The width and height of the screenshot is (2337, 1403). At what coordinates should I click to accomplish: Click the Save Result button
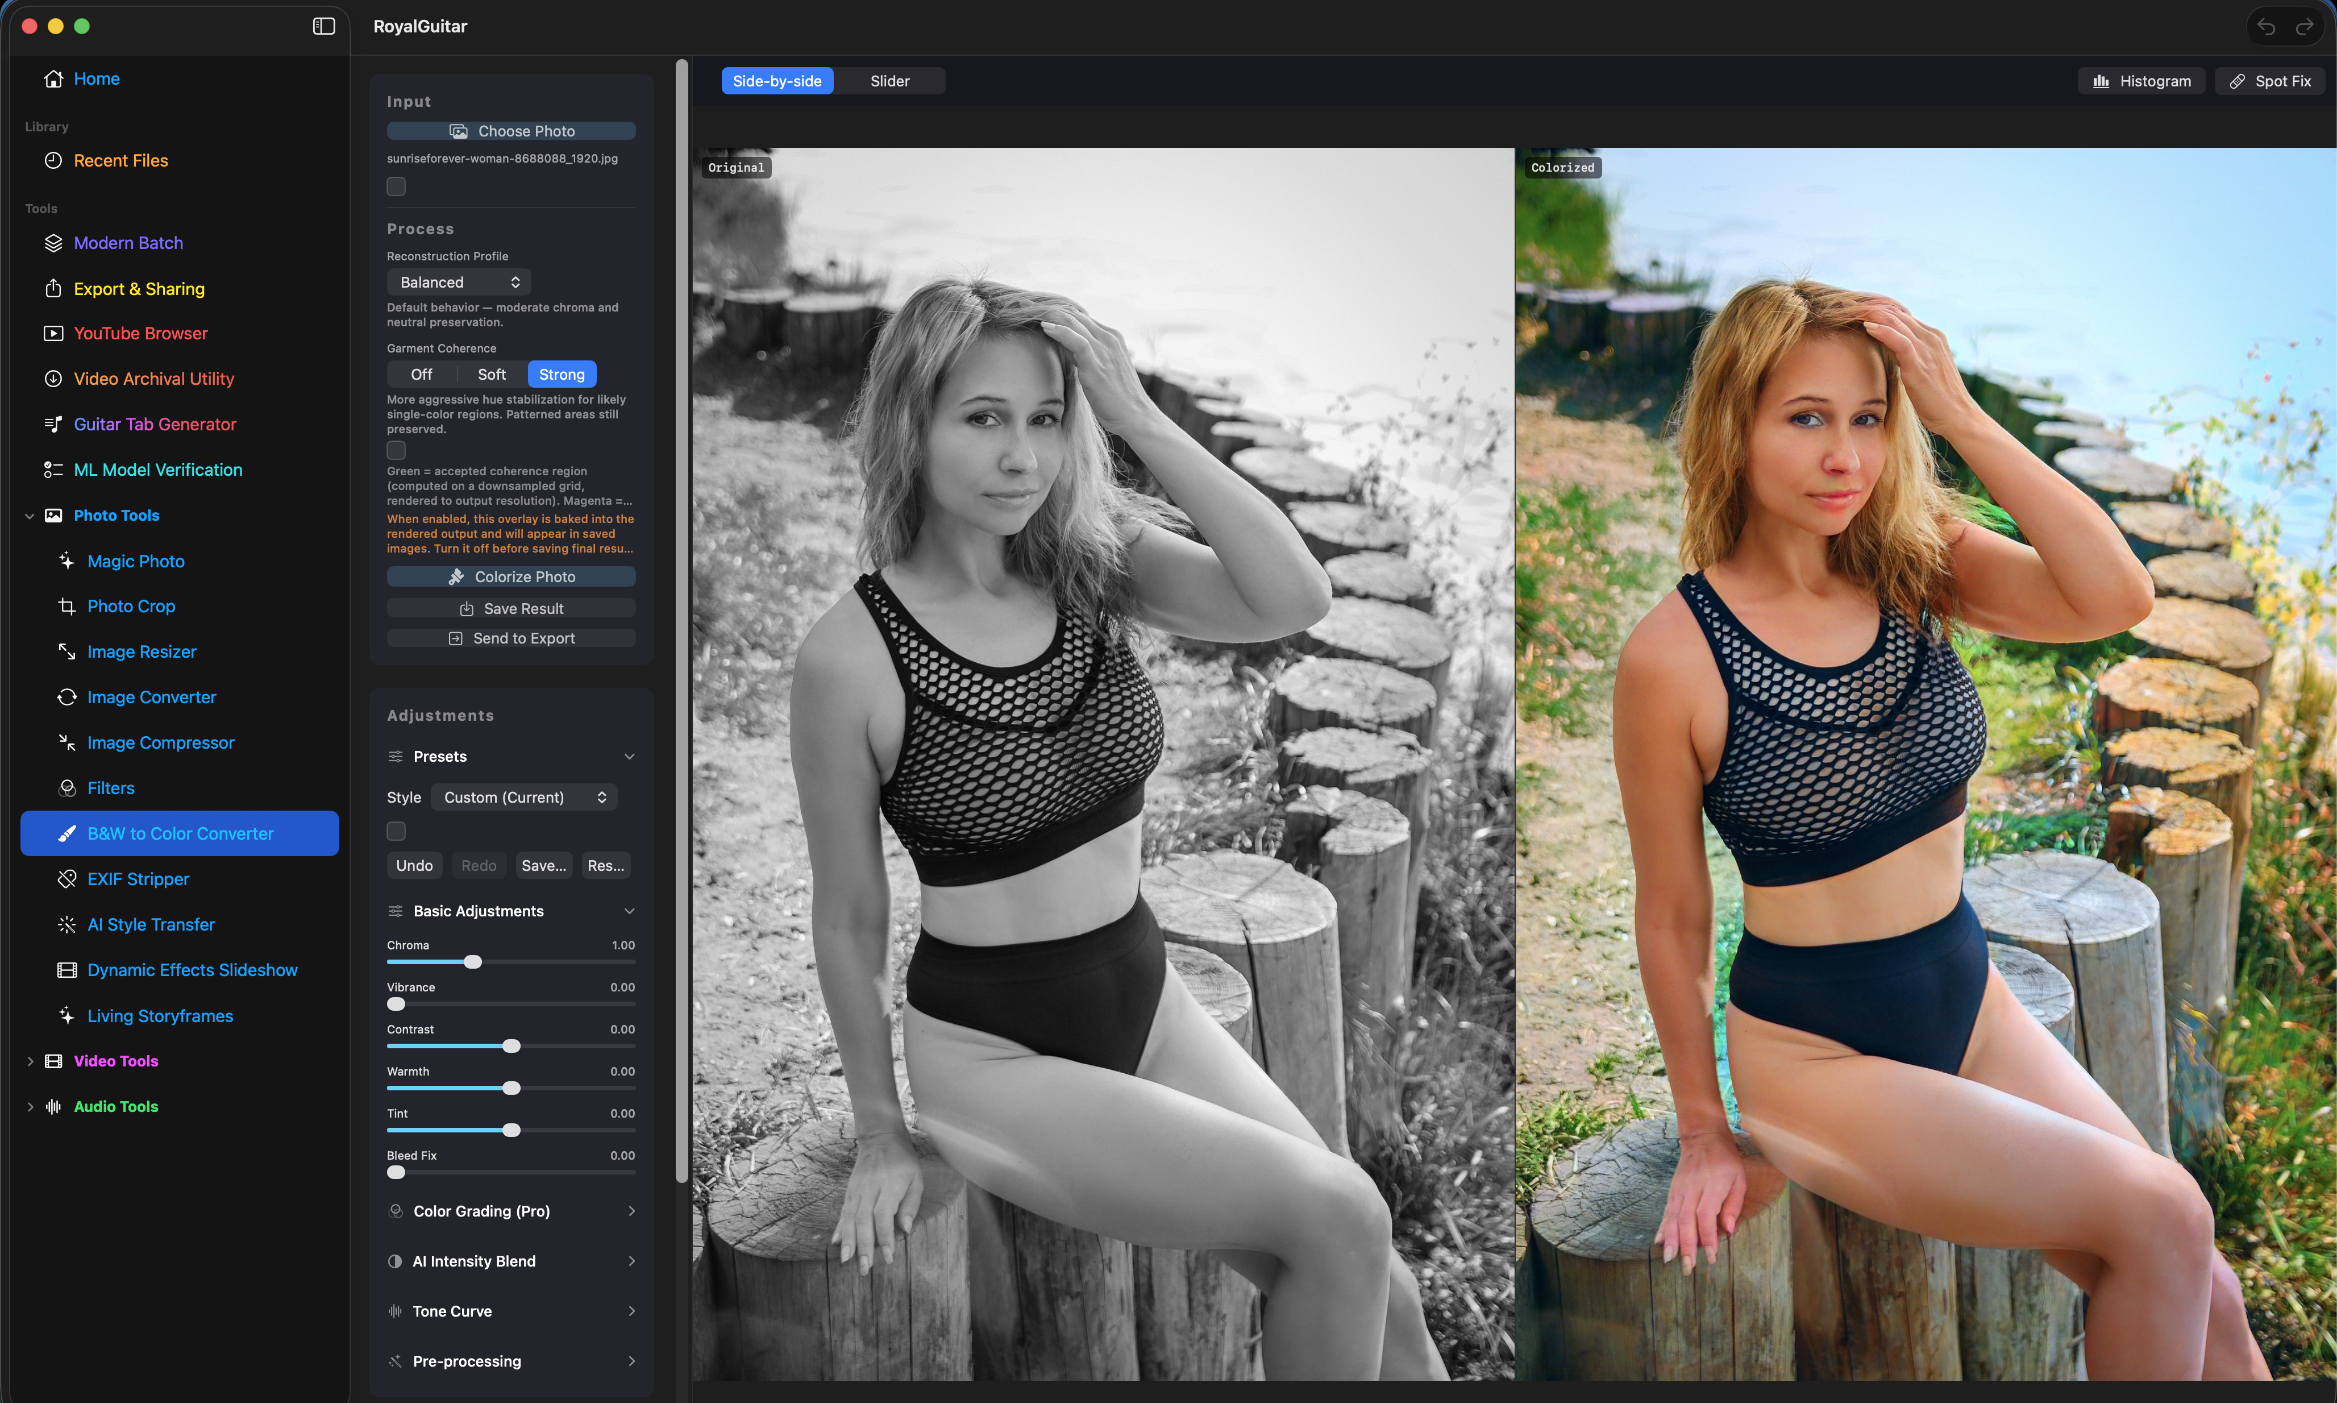pyautogui.click(x=512, y=609)
